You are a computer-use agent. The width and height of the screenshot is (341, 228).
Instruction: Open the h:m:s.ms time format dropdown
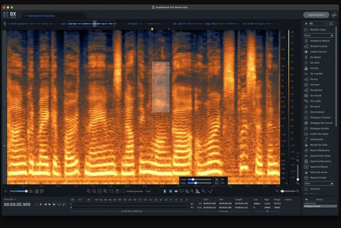tap(10, 199)
